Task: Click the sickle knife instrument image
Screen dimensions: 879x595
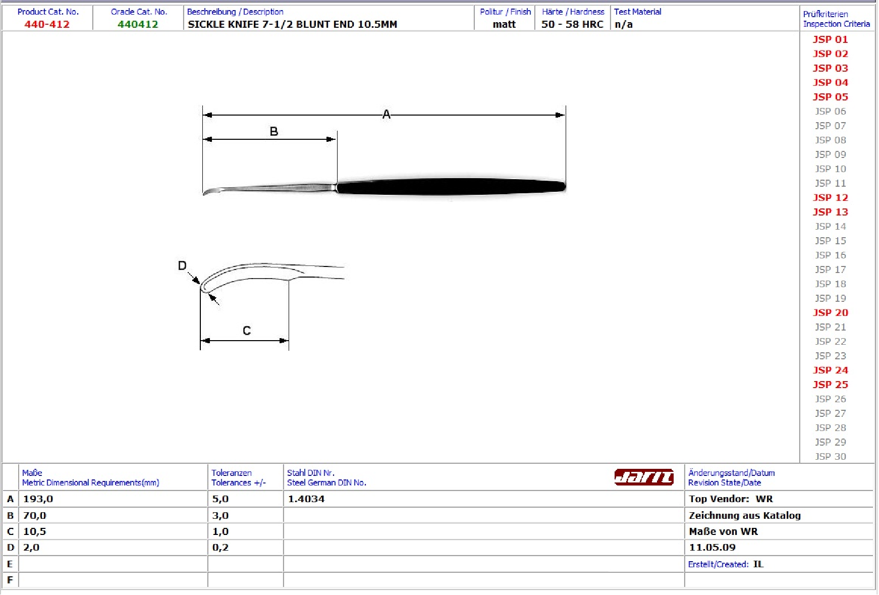Action: [x=383, y=187]
